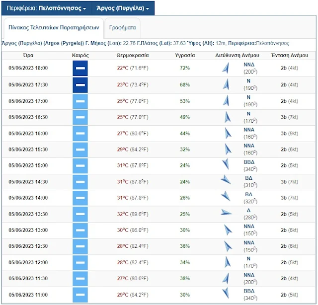The width and height of the screenshot is (318, 305).
Task: Click wind direction ΒΔ (310°)
Action: pyautogui.click(x=250, y=182)
